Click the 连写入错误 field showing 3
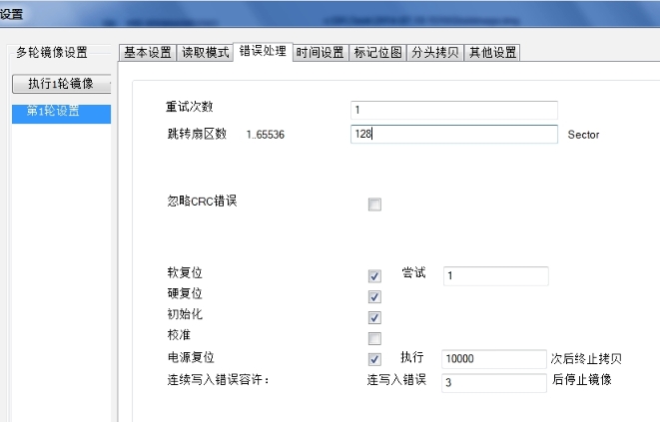 pos(492,383)
